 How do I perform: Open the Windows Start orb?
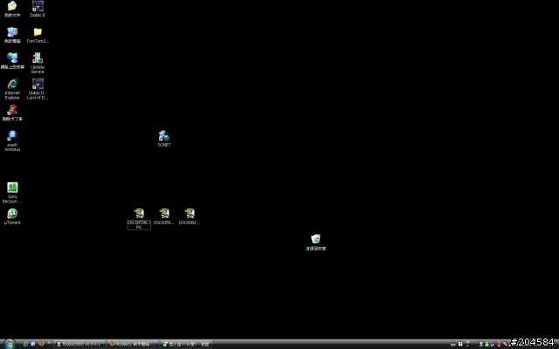click(10, 344)
